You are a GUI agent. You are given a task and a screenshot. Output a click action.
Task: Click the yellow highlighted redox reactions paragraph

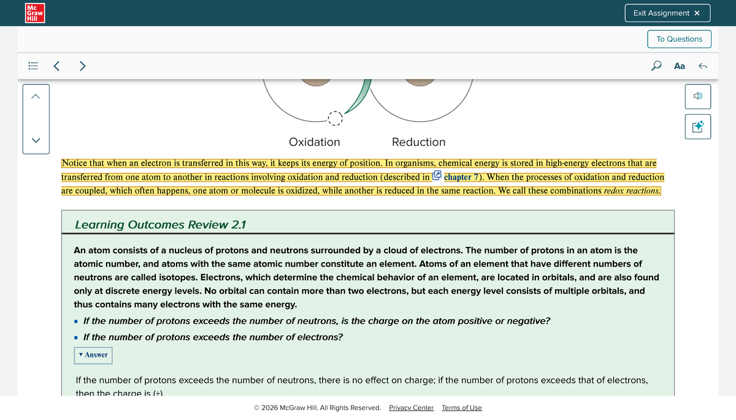tap(362, 177)
